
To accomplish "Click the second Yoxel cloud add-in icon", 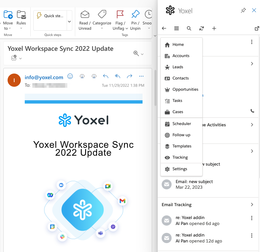I will 94,76.
